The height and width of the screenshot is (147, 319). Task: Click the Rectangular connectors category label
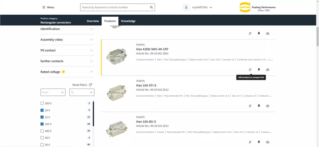point(56,22)
